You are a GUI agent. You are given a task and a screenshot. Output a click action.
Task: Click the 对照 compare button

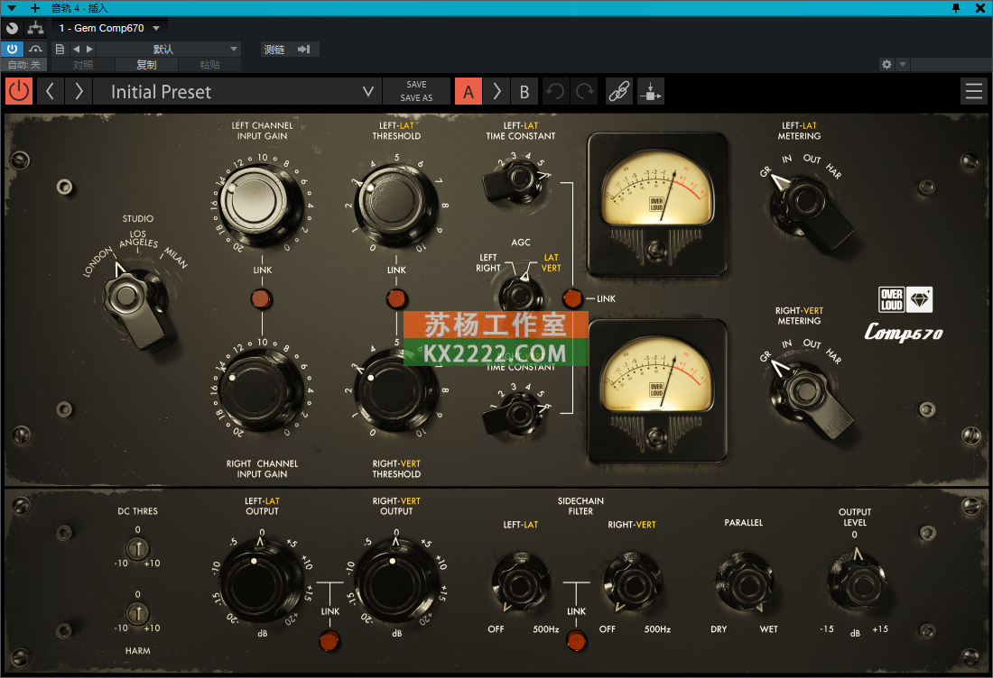83,65
